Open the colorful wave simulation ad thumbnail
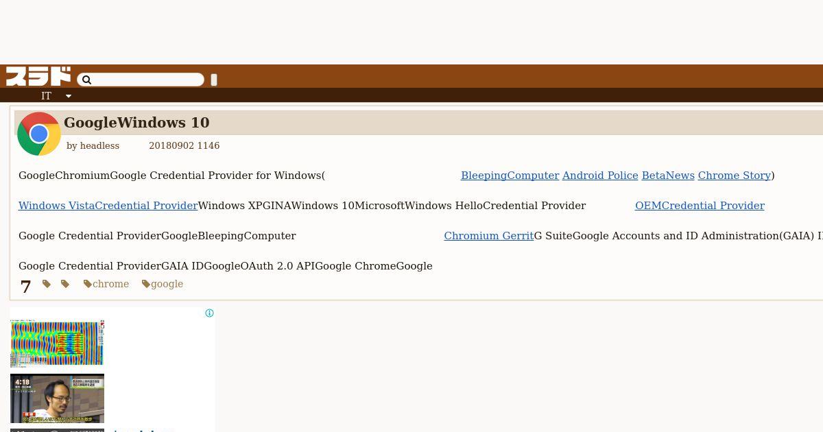 pos(57,344)
